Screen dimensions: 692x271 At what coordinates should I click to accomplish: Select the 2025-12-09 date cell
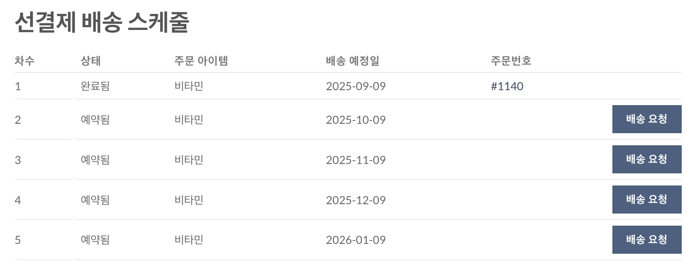click(x=356, y=200)
